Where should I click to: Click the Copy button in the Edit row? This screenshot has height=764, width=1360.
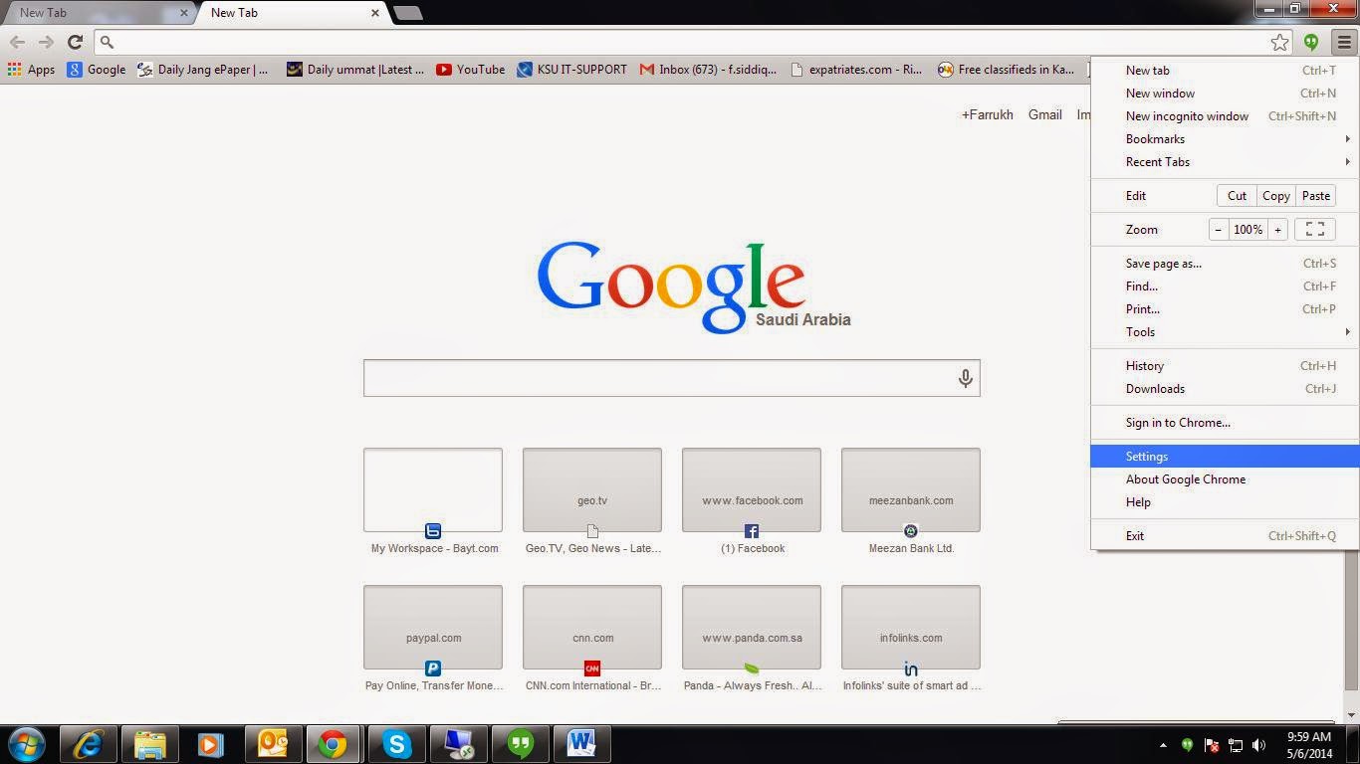[x=1275, y=195]
